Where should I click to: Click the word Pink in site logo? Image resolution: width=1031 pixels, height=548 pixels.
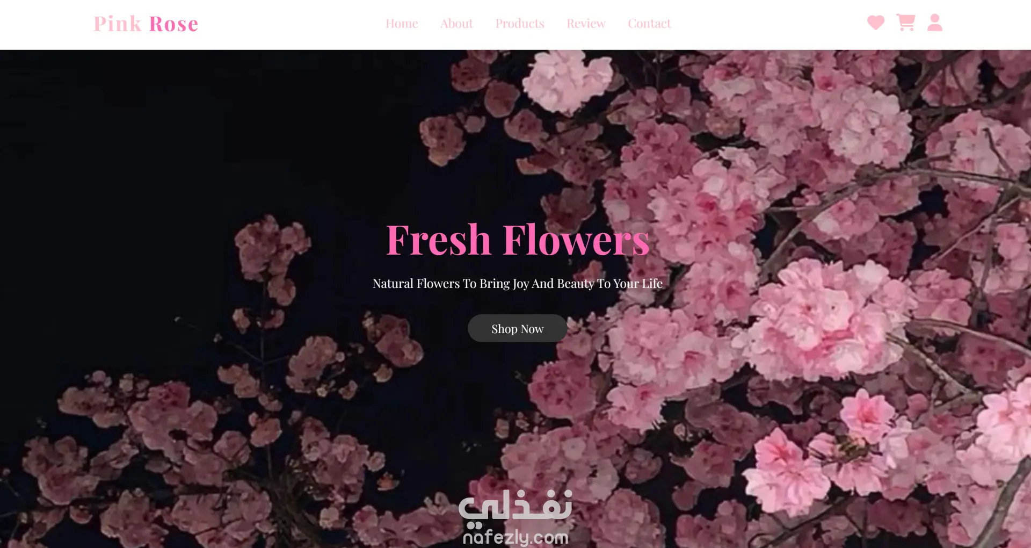click(x=118, y=24)
